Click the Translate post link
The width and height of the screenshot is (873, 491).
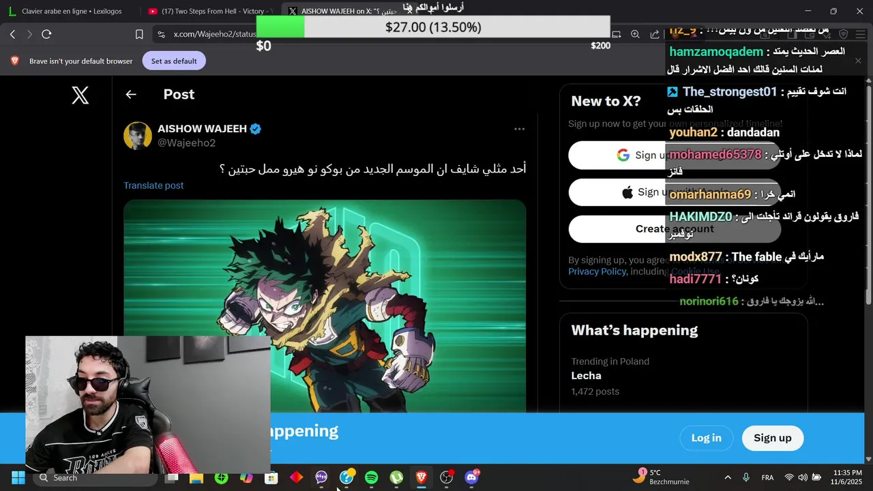[153, 185]
